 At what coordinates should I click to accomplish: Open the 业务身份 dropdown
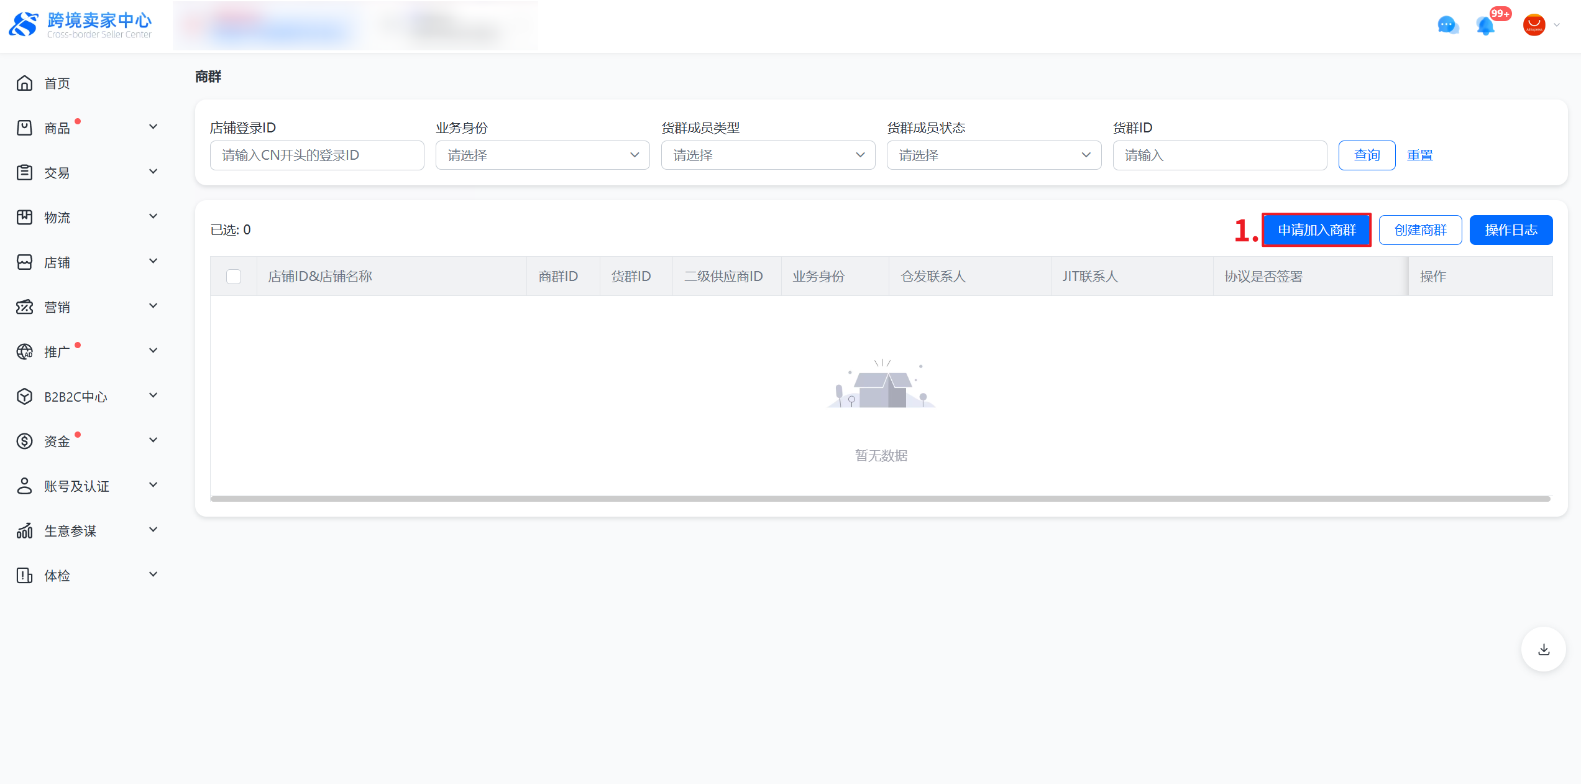pos(542,155)
